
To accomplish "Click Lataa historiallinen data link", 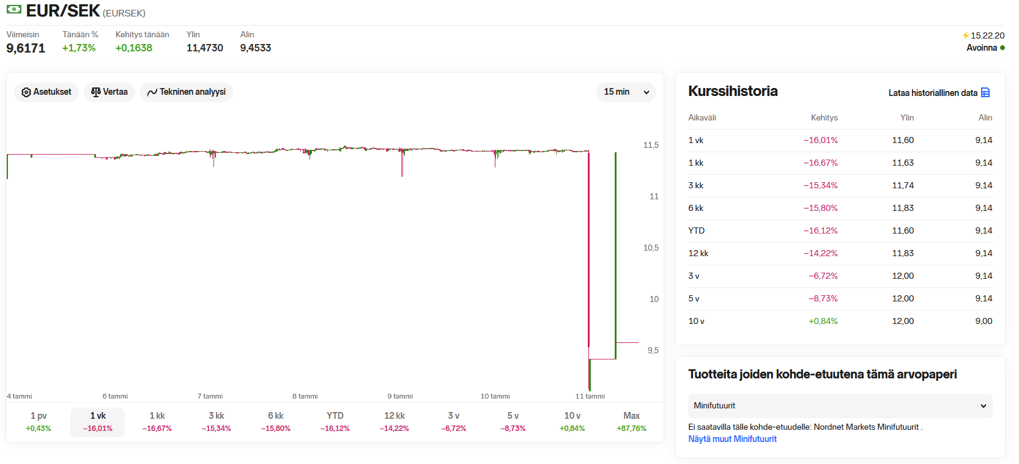I will tap(932, 93).
